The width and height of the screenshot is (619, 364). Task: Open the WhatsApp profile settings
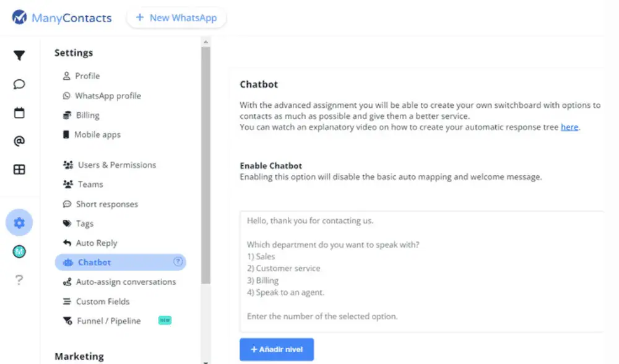click(x=108, y=96)
